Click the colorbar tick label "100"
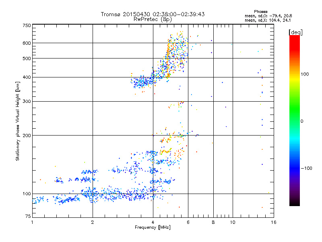Image resolution: width=322 pixels, height=242 pixels. (305, 74)
